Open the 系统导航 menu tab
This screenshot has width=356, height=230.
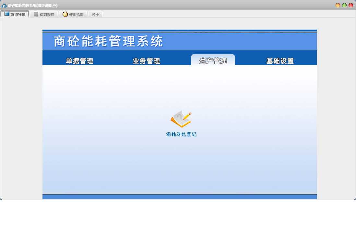point(15,14)
